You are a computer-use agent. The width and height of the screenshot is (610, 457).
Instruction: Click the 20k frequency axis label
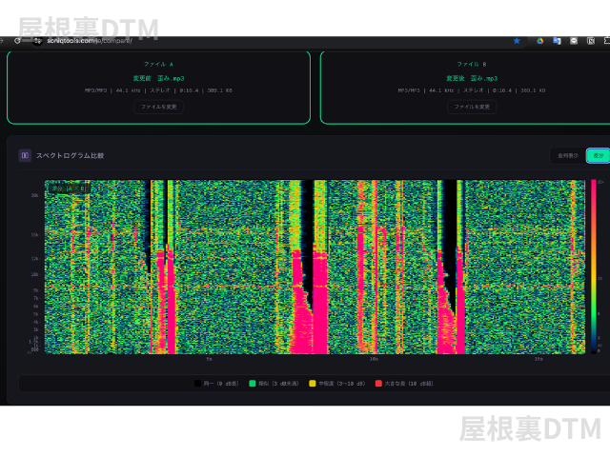[35, 195]
